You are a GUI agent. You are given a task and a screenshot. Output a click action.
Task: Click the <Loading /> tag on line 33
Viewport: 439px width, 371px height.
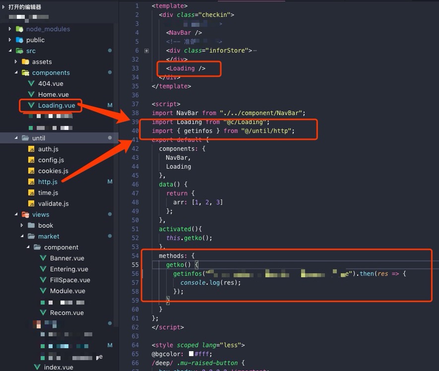pos(186,68)
